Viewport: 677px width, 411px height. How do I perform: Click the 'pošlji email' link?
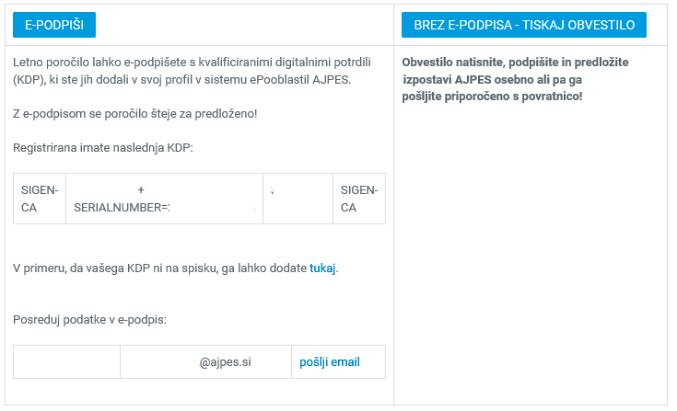(330, 362)
